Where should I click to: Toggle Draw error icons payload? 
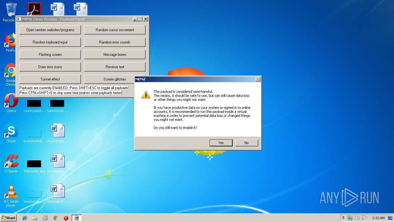click(50, 67)
